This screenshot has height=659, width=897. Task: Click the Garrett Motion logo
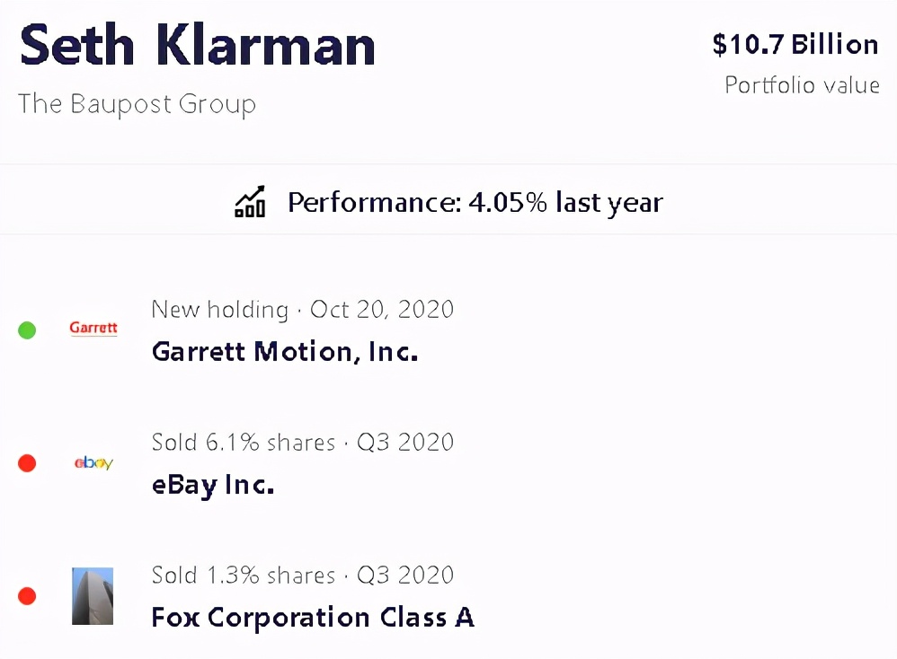93,329
